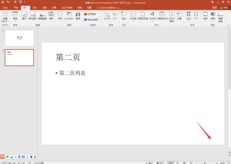
Task: Select the first slide thumbnail
Action: (x=19, y=38)
